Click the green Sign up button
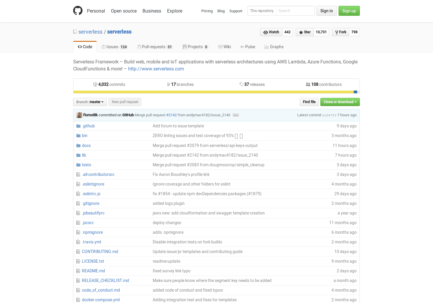Screen dimensions: 433x303 349,11
